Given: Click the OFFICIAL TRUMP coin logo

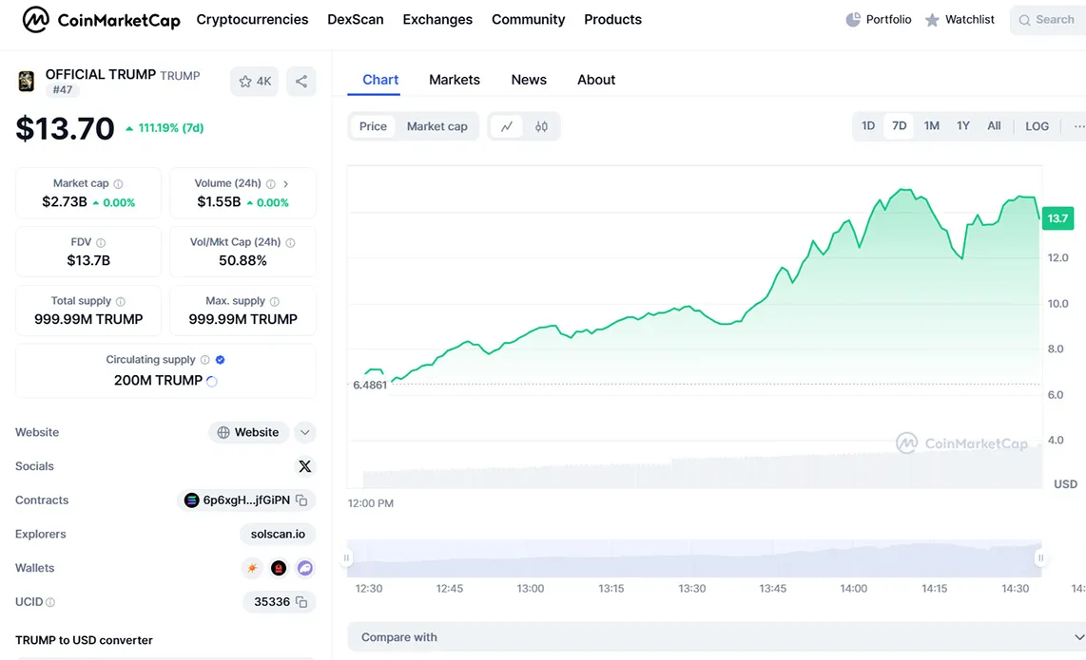Looking at the screenshot, I should 27,81.
